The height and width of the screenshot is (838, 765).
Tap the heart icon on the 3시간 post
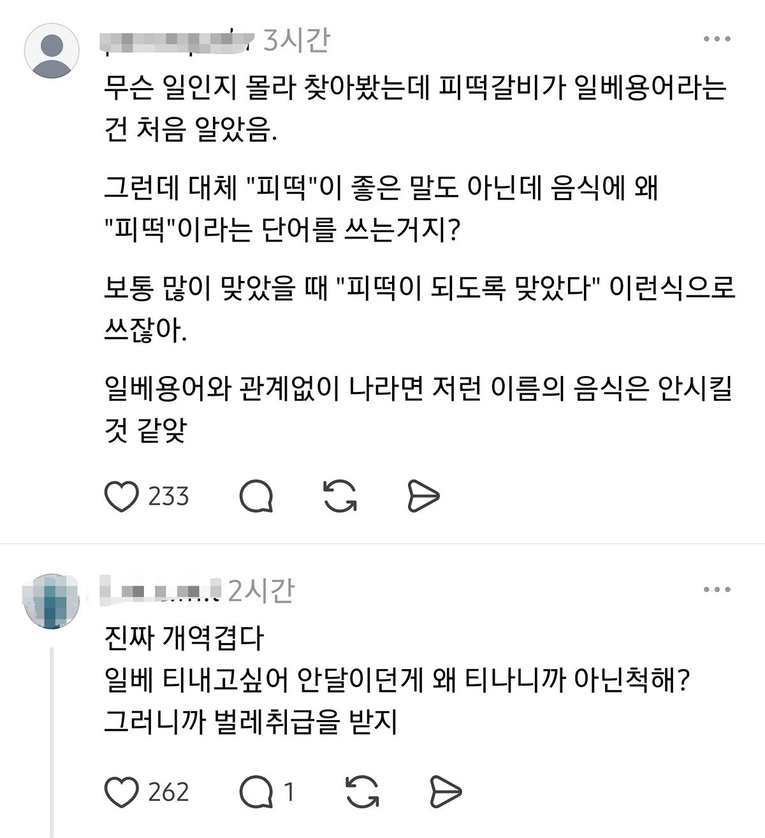pyautogui.click(x=122, y=496)
